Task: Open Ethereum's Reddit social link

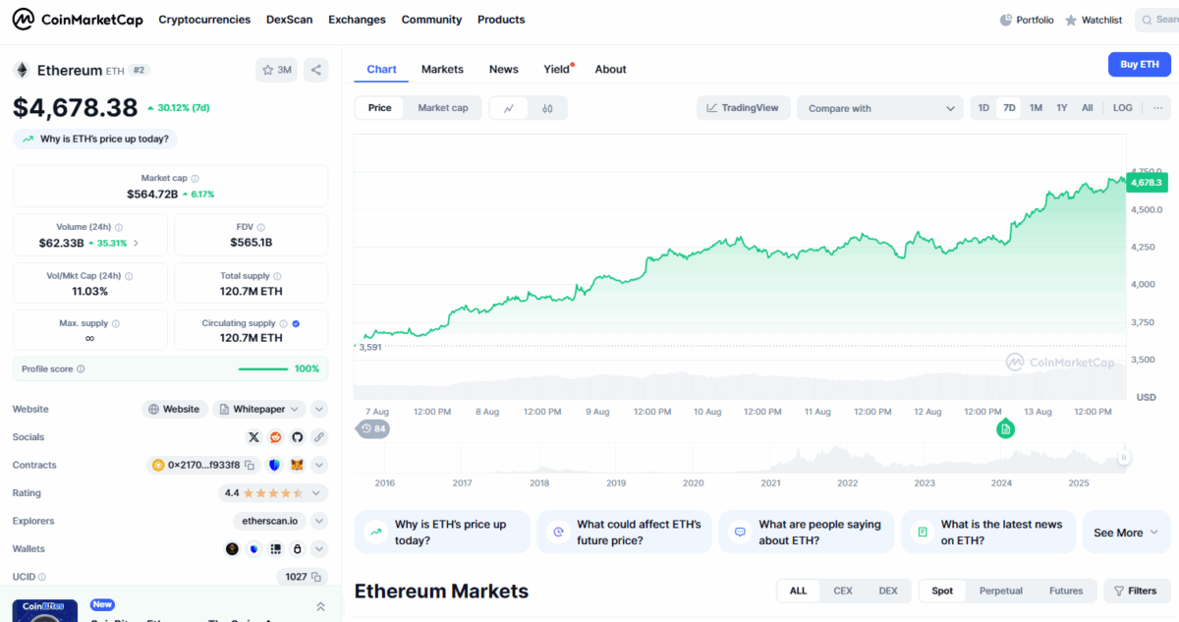Action: pos(276,437)
